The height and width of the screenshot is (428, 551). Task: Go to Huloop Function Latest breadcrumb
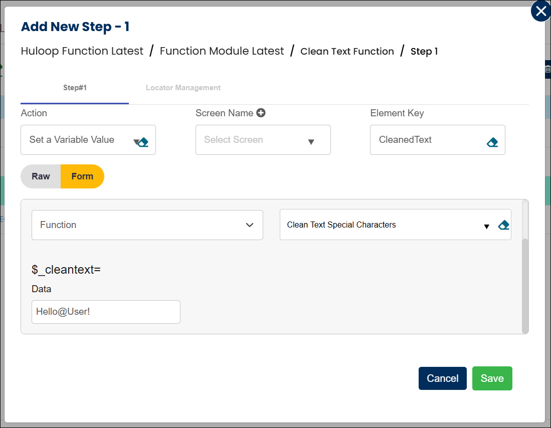pos(82,51)
